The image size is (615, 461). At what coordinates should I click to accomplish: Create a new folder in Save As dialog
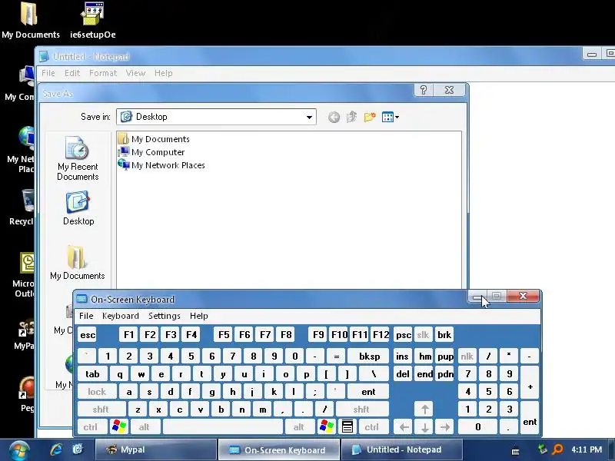point(370,117)
